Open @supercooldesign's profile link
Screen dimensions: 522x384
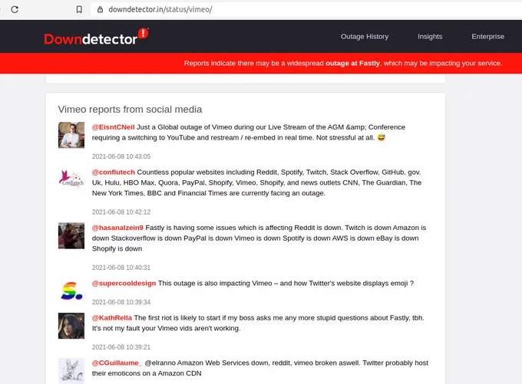click(x=124, y=284)
